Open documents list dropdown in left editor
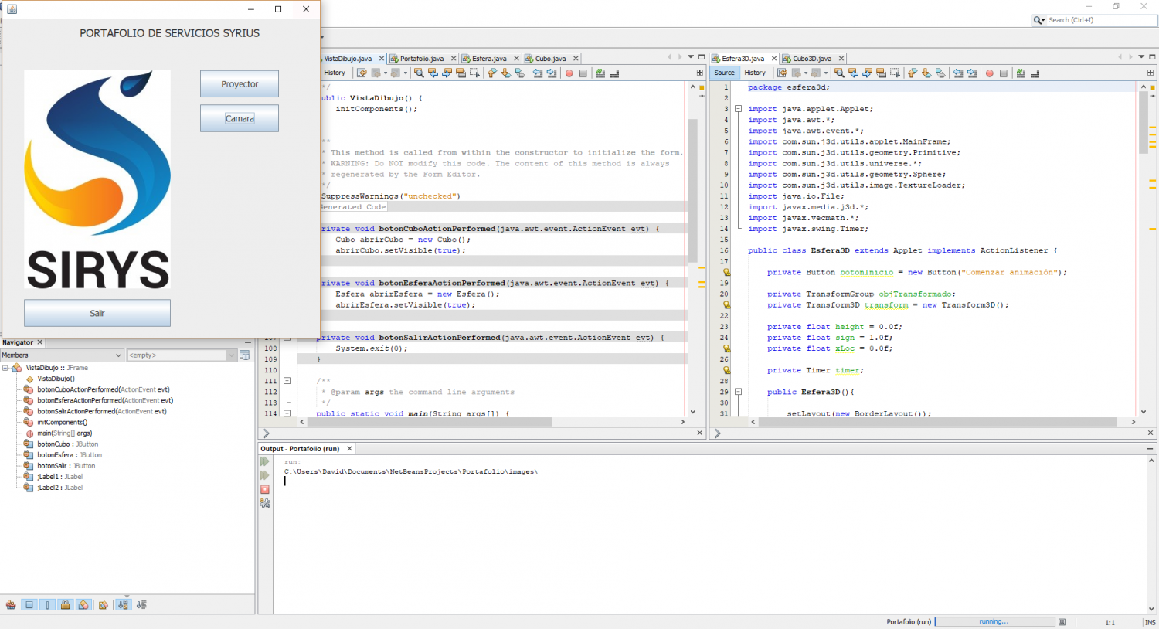Image resolution: width=1159 pixels, height=629 pixels. click(x=691, y=57)
